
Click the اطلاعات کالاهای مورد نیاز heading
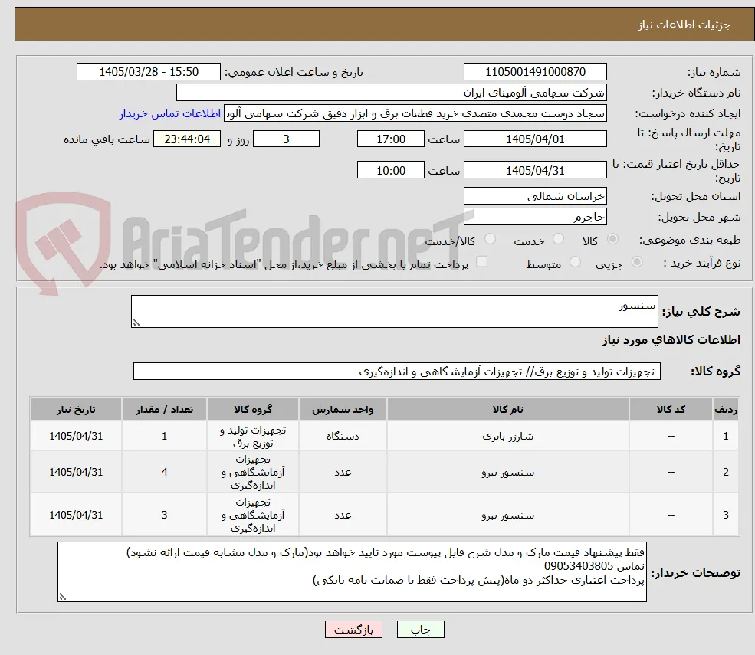coord(671,340)
